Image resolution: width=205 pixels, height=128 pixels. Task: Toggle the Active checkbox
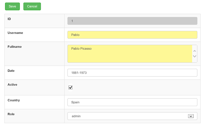pyautogui.click(x=70, y=87)
